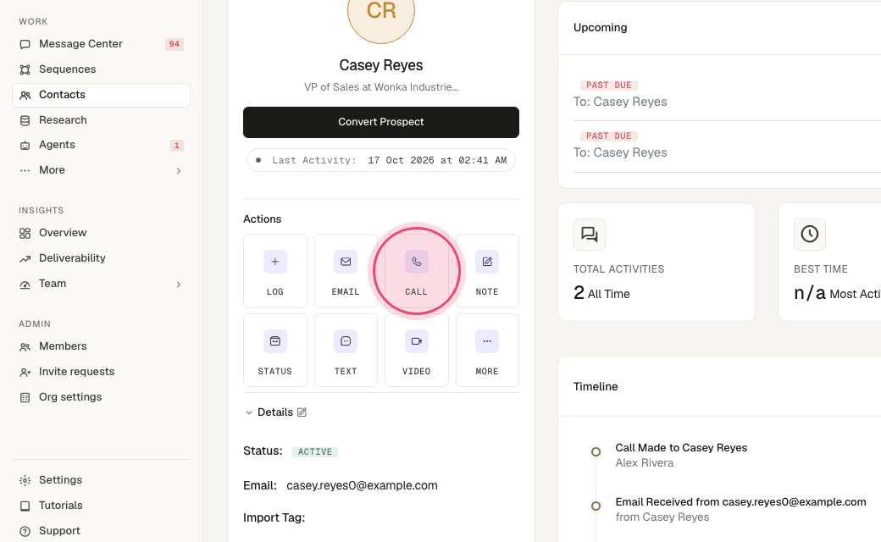Click the Casey Reyes name heading
Screen dimensions: 881x542
point(381,65)
